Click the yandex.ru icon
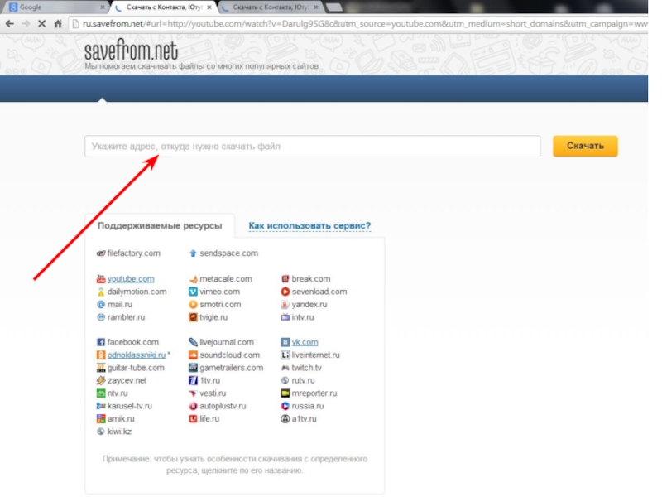The height and width of the screenshot is (497, 662). (285, 304)
